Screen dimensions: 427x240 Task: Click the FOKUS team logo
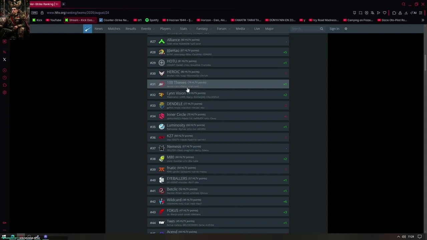162,212
